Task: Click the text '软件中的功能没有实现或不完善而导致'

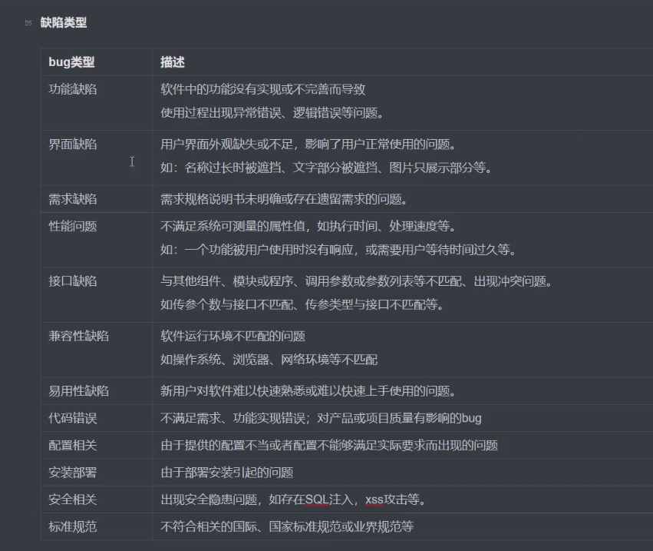Action: (262, 89)
